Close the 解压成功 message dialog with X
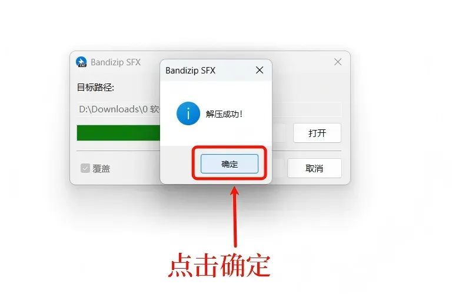 pyautogui.click(x=260, y=70)
